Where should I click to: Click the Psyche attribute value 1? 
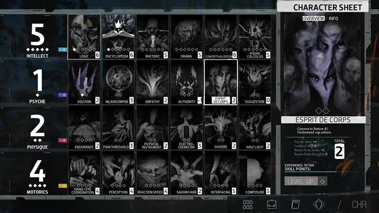tap(37, 80)
